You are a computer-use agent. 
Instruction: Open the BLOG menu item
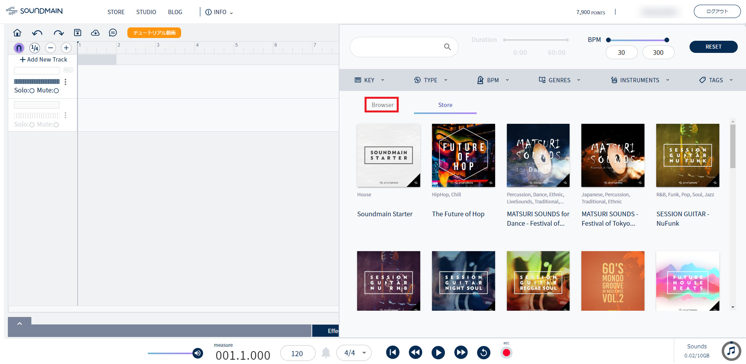[x=175, y=12]
